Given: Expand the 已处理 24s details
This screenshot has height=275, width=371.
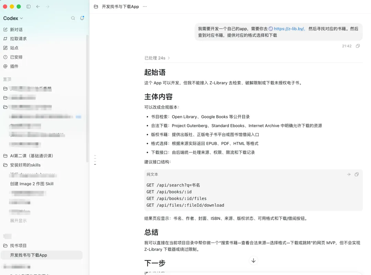Looking at the screenshot, I should [x=157, y=58].
